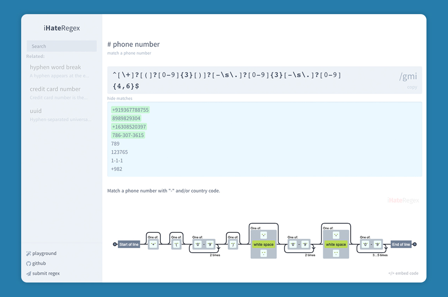
Task: Click the unmatched line +982
Action: pyautogui.click(x=117, y=169)
